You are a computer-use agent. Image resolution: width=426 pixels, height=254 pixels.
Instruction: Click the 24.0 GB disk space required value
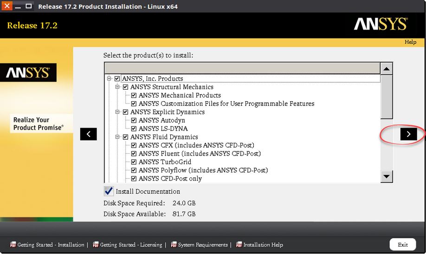184,203
